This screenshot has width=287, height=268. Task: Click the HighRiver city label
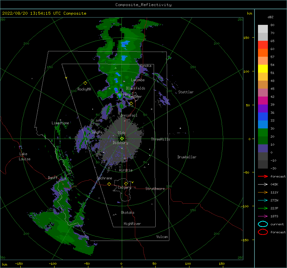click(132, 224)
